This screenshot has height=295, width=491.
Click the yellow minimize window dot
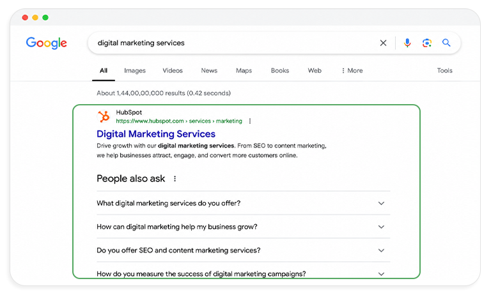[35, 17]
